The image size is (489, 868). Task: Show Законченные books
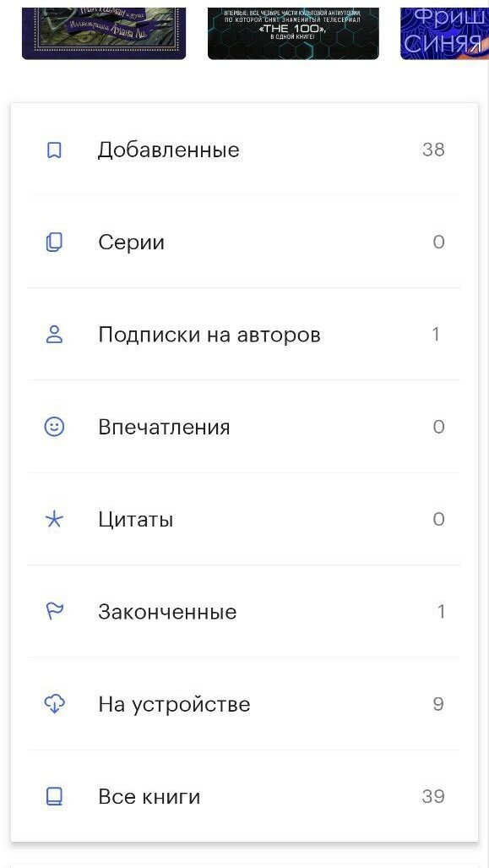tap(244, 612)
